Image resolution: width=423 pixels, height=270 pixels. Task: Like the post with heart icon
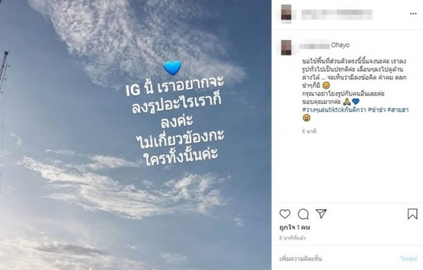284,214
